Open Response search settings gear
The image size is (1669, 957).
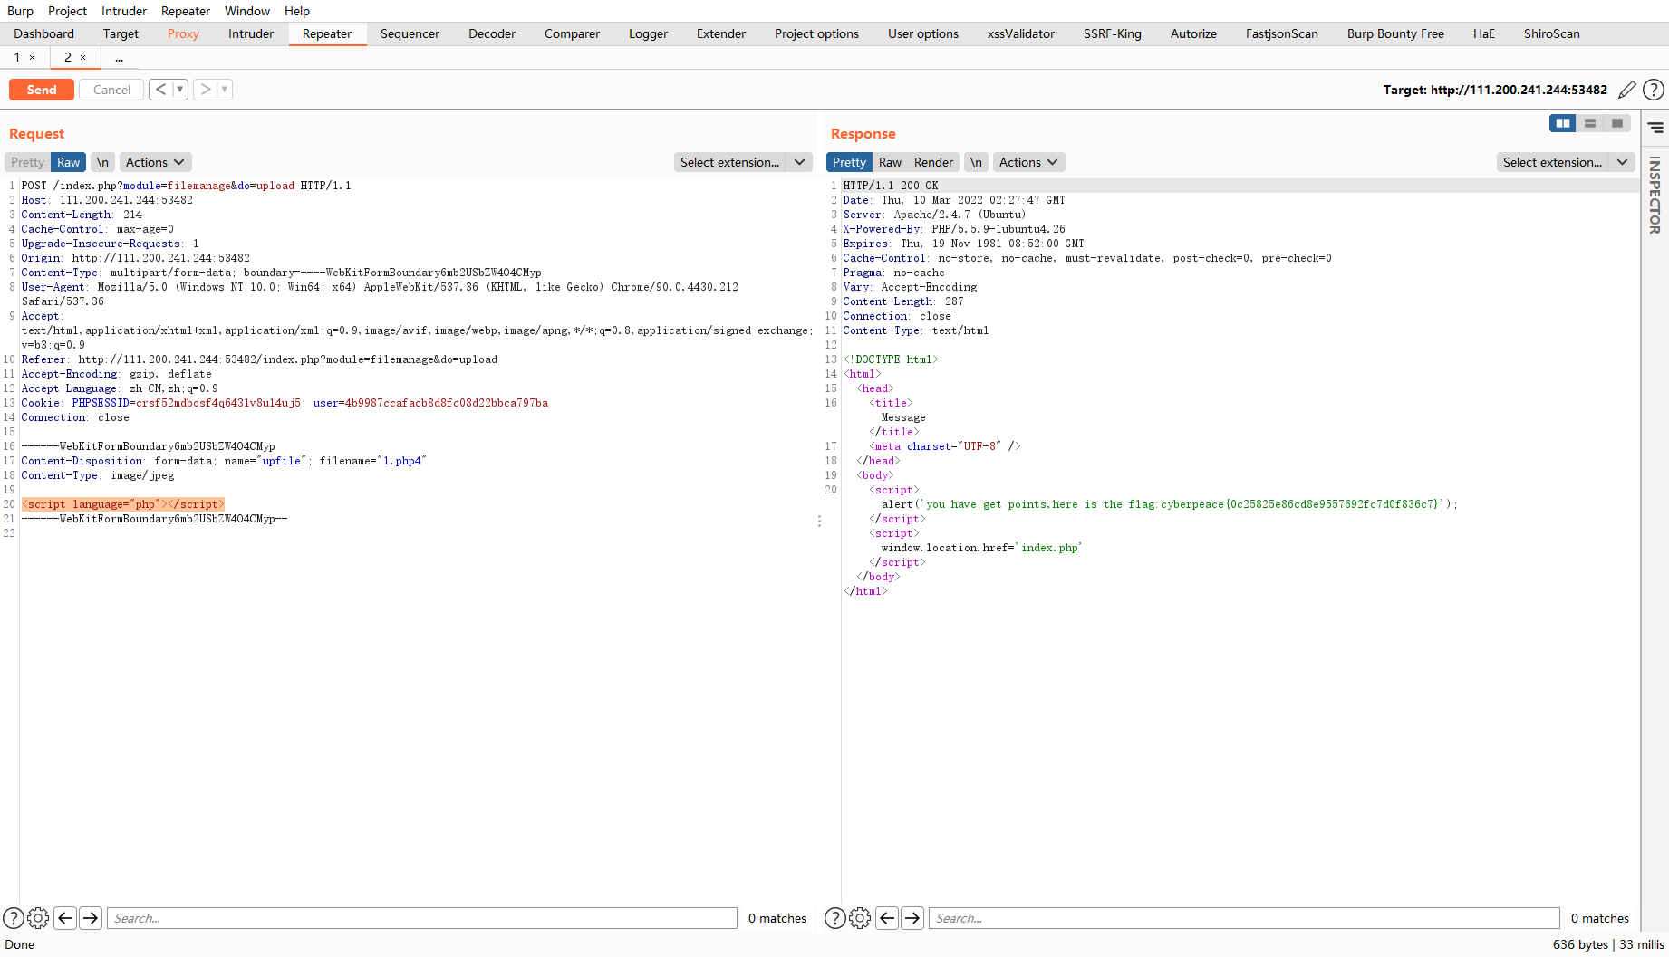[860, 918]
